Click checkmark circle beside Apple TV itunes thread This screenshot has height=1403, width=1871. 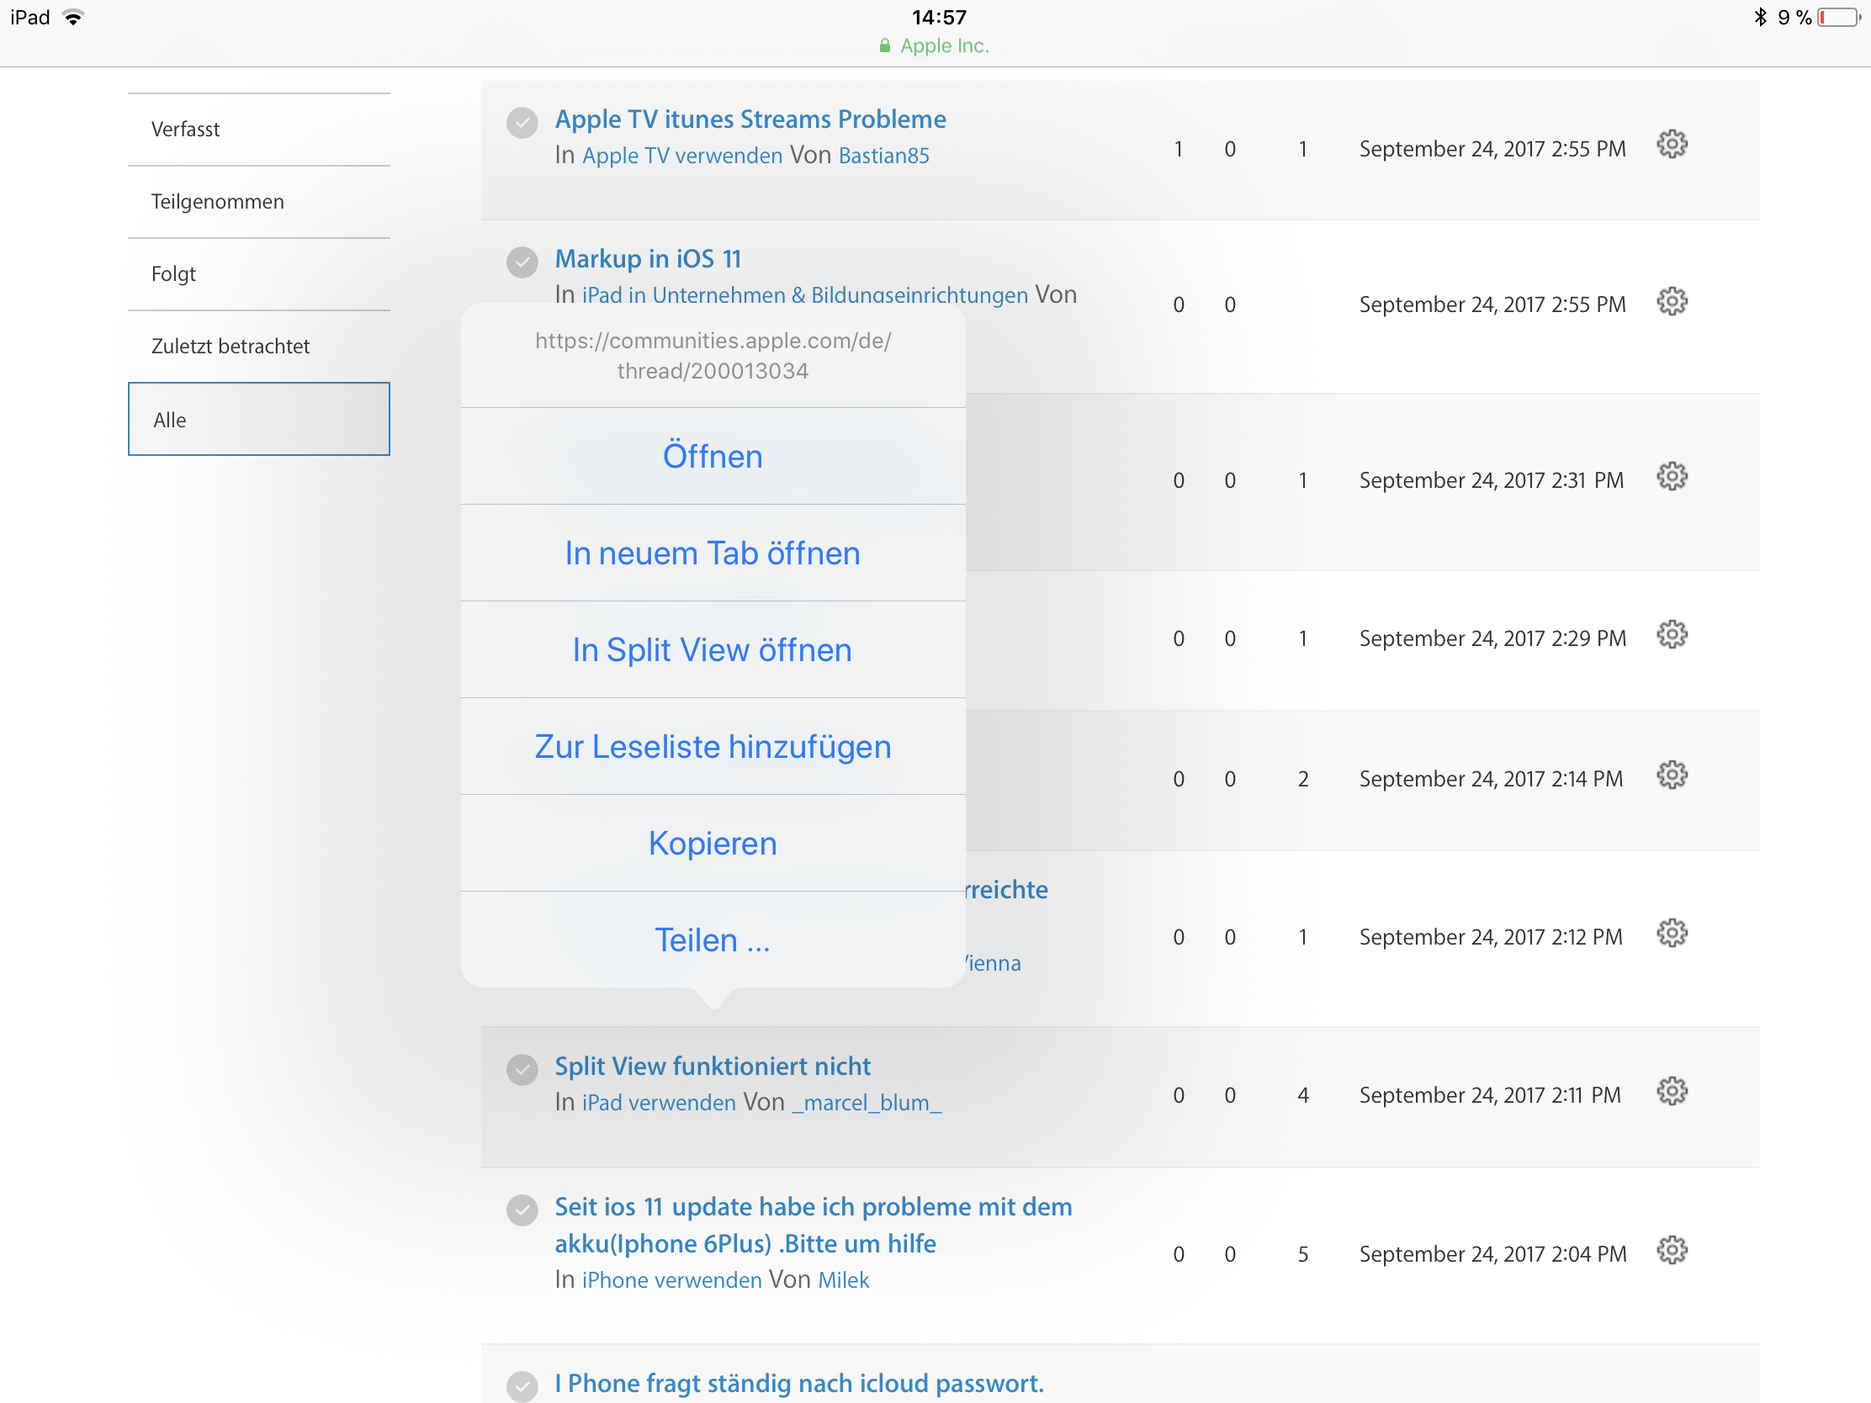(522, 123)
